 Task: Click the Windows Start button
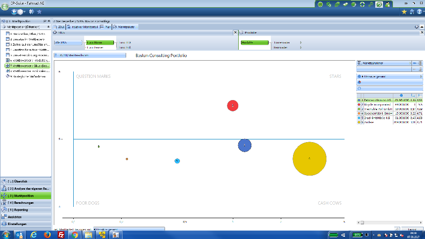pyautogui.click(x=6, y=235)
